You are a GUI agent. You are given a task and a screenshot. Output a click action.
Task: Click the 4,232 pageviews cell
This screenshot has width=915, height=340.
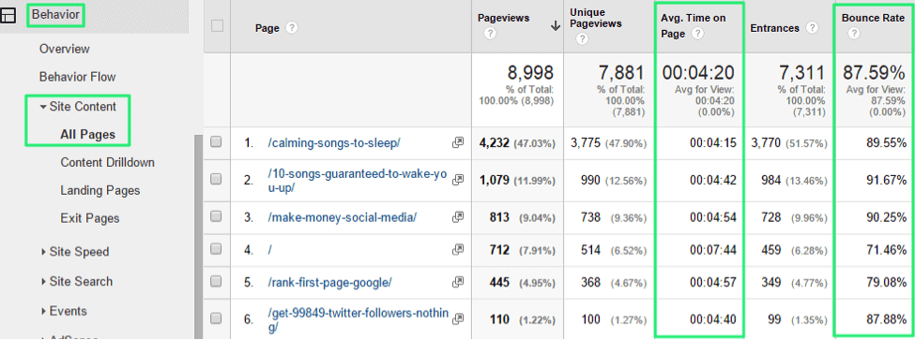click(x=495, y=142)
